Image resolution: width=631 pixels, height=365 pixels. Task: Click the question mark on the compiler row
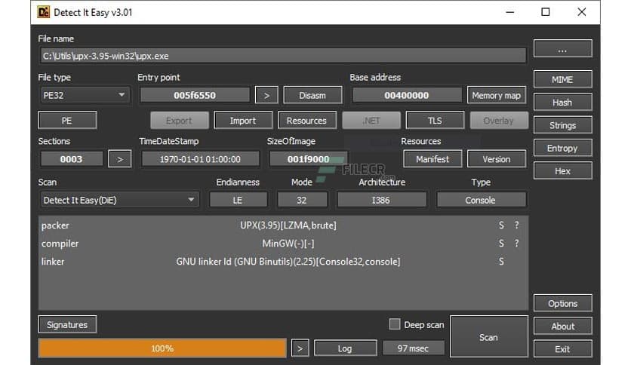[517, 243]
